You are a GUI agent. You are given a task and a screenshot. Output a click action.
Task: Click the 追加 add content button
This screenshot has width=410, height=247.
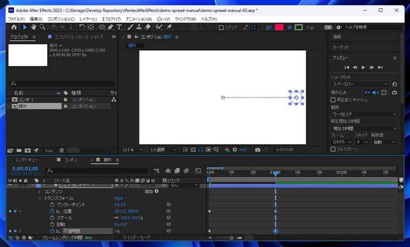pyautogui.click(x=152, y=191)
